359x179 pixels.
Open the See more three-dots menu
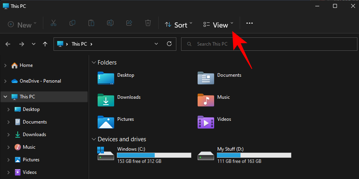[249, 23]
